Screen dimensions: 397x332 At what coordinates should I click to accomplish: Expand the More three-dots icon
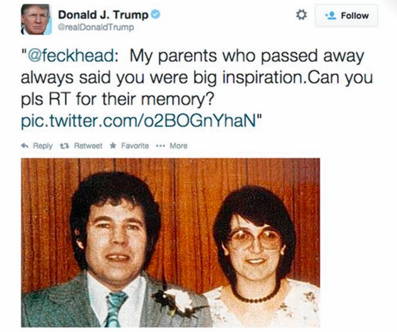[x=160, y=146]
